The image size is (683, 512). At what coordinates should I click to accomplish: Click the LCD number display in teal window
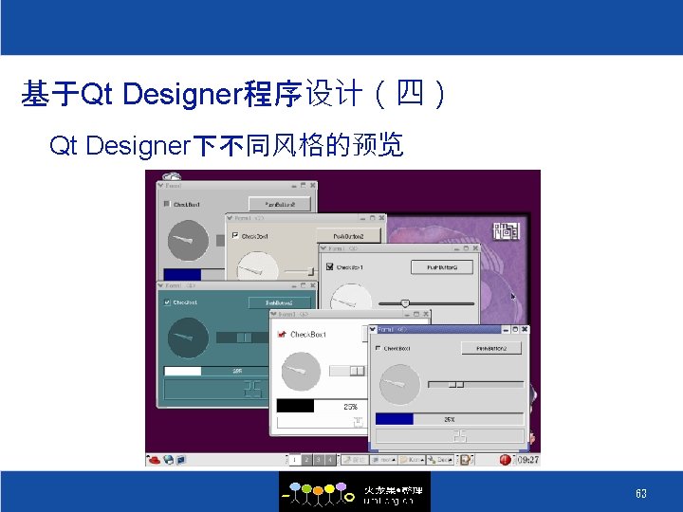(216, 389)
